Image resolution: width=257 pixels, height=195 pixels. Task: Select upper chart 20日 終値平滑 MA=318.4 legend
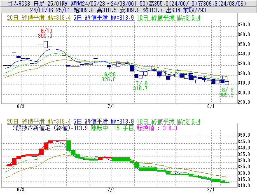coord(39,18)
